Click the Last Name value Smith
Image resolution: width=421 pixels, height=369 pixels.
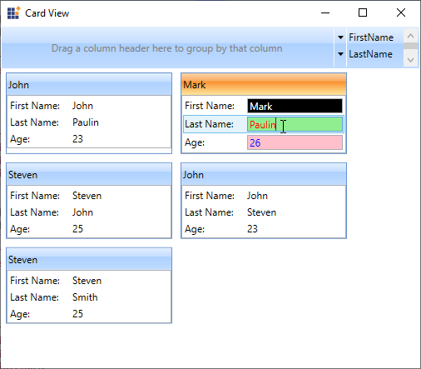[x=85, y=297]
